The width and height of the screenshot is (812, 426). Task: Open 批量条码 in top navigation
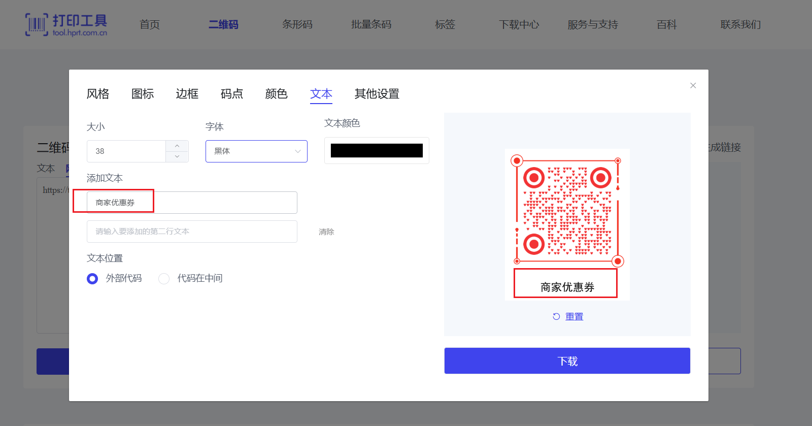371,24
